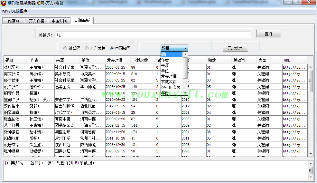The image size is (317, 183).
Task: Click the date cell 2011-10-28
Action: pyautogui.click(x=118, y=139)
